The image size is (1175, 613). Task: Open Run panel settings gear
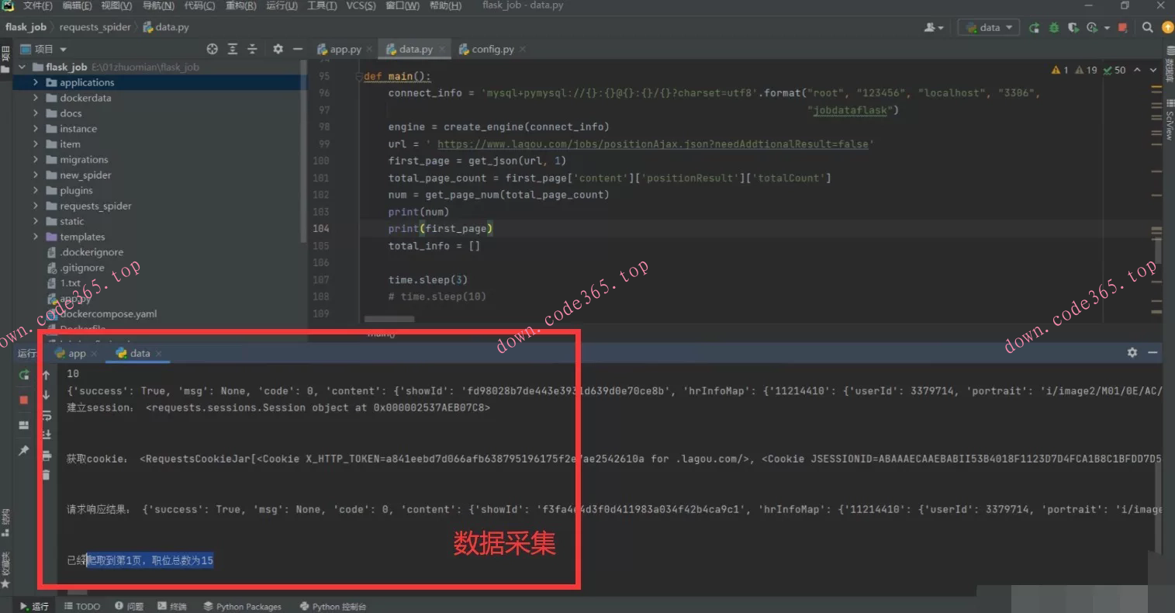1132,352
